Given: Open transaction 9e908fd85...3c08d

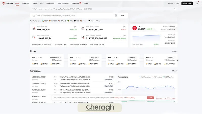Looking at the screenshot, I should click(39, 90).
